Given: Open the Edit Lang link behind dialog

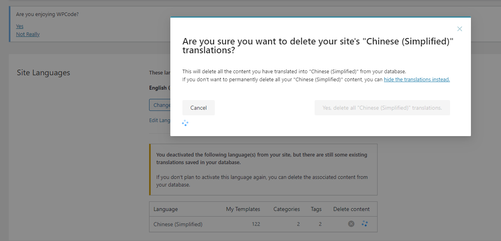Looking at the screenshot, I should coord(160,120).
